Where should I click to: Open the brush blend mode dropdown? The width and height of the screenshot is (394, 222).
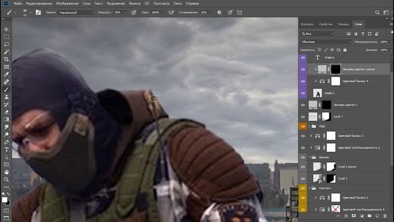click(76, 12)
